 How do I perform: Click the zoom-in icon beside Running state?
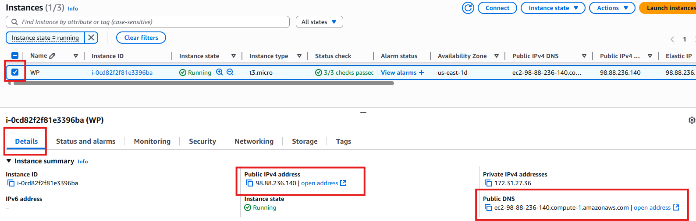pos(220,72)
